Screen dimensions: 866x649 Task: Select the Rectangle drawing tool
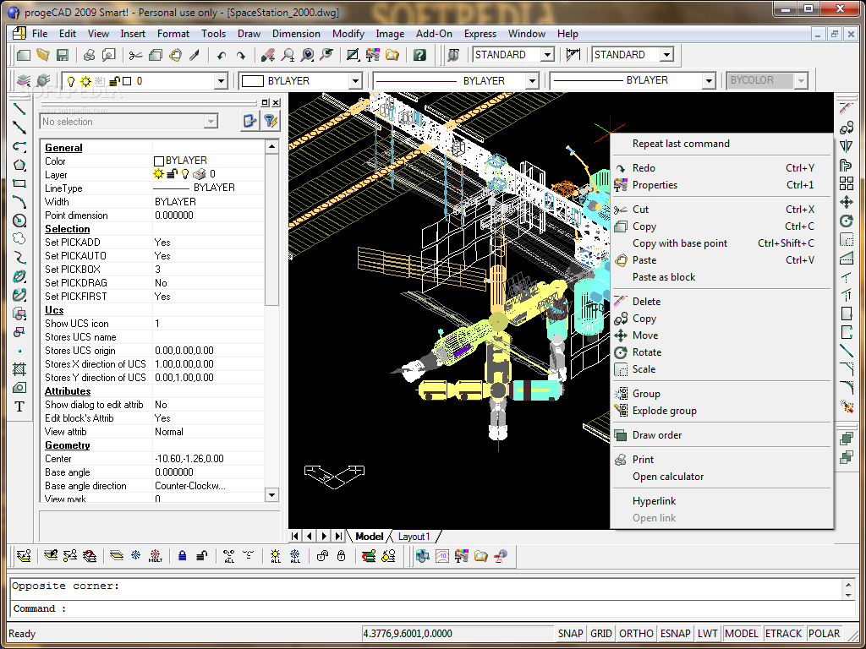[x=19, y=183]
